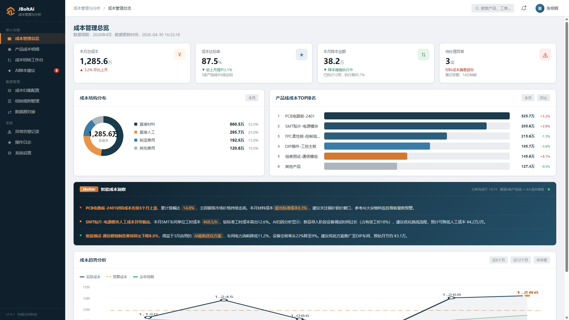The height and width of the screenshot is (320, 569).
Task: Click 成本管理与分析 breadcrumb link
Action: (87, 8)
